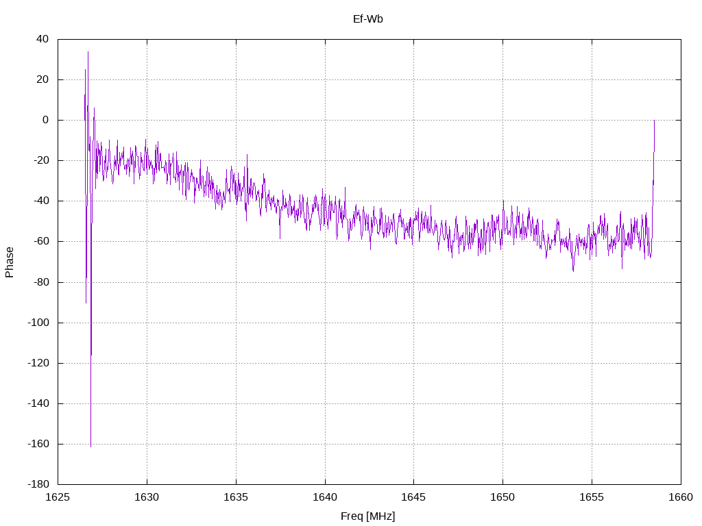Click the y-axis tick value "-180"
The width and height of the screenshot is (702, 526).
click(x=38, y=484)
